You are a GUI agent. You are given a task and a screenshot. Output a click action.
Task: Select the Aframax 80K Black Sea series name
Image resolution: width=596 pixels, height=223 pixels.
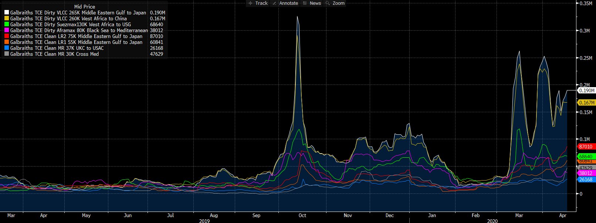[x=79, y=30]
